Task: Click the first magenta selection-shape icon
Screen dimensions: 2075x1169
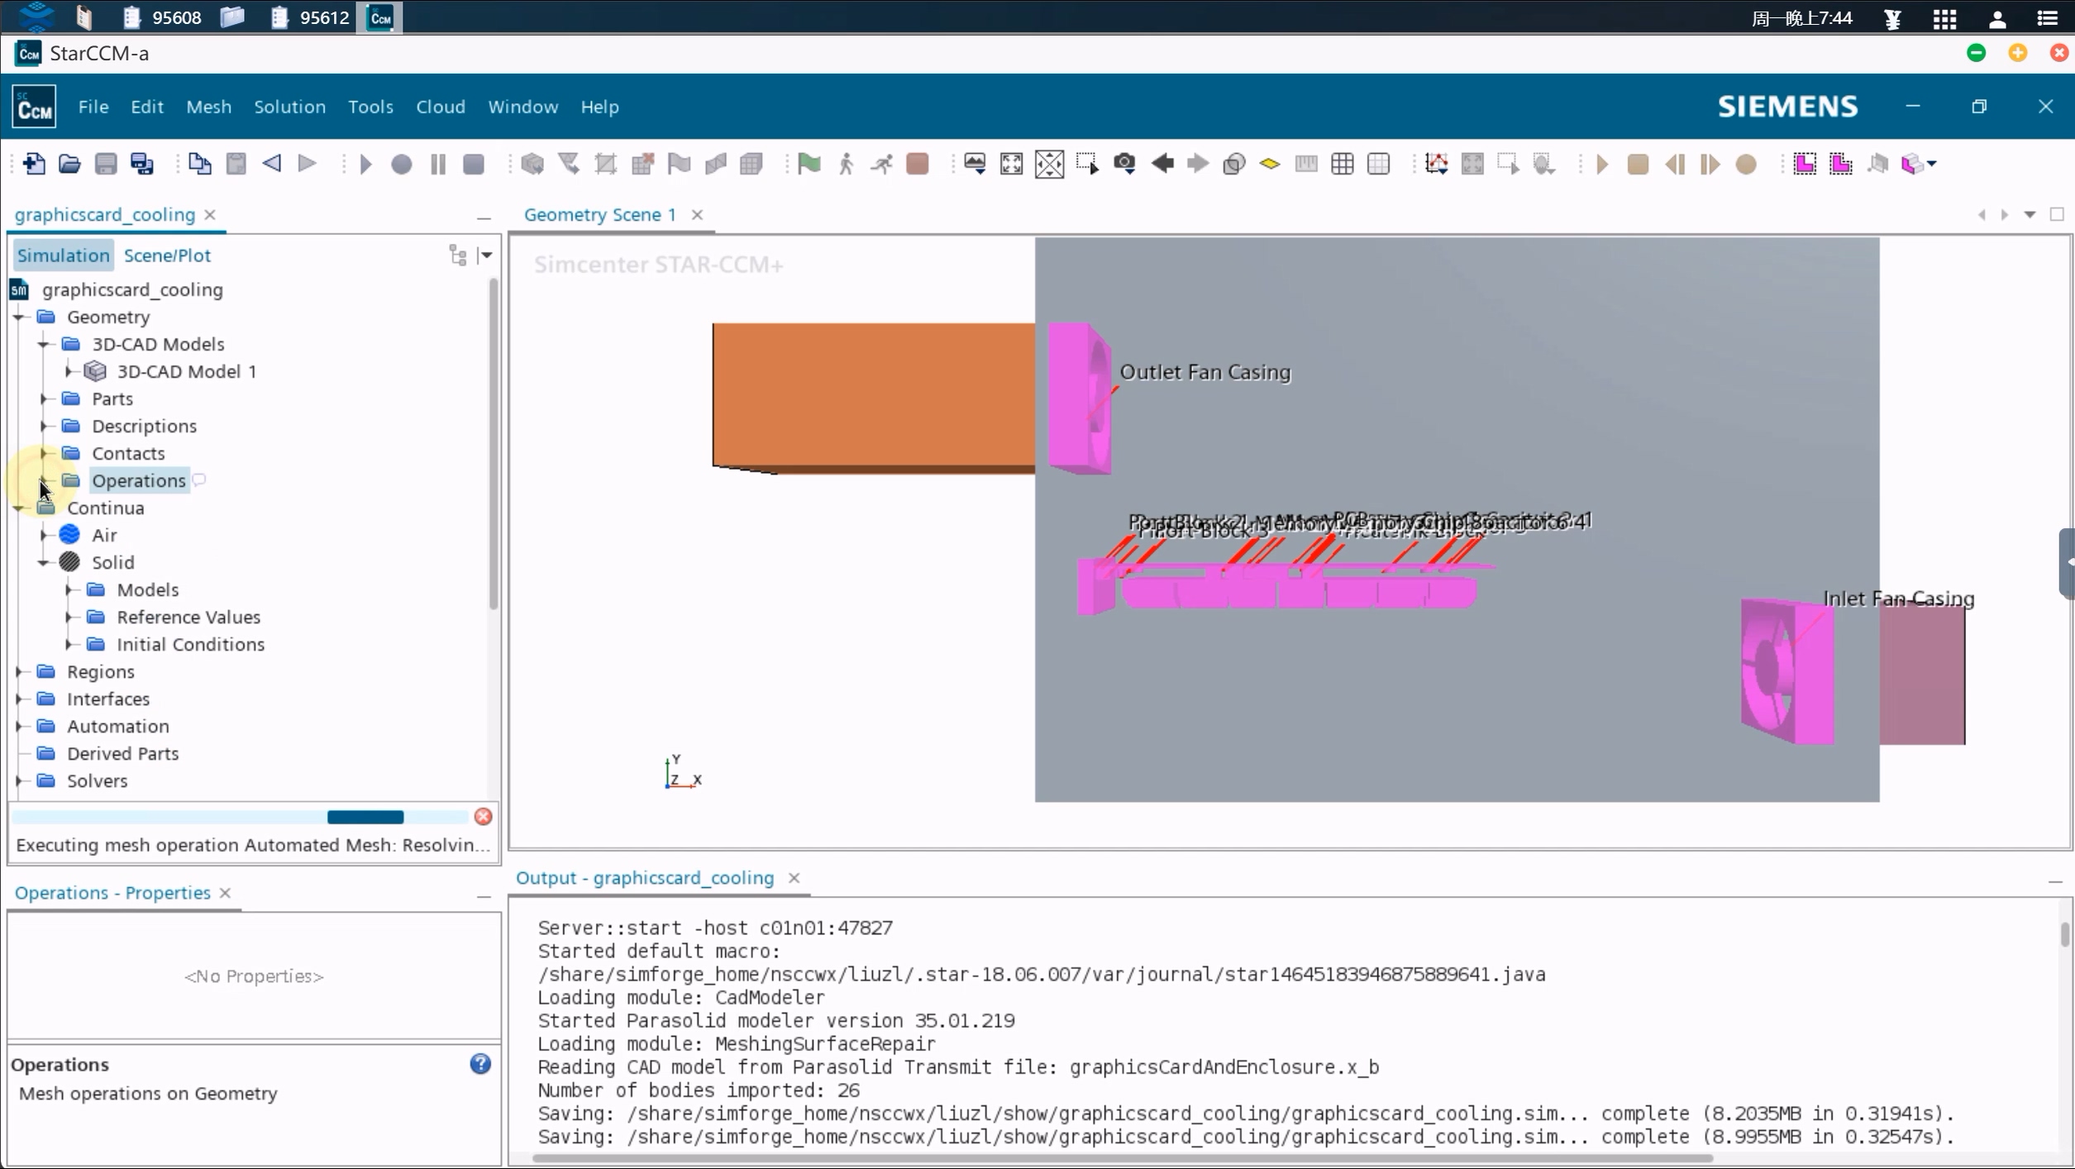Action: [x=1805, y=164]
